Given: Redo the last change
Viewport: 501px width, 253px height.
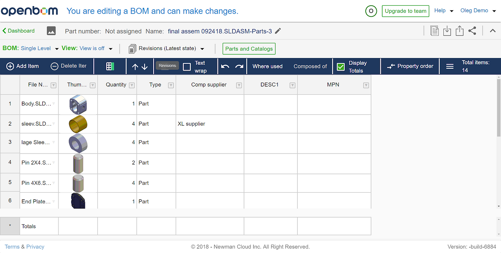Looking at the screenshot, I should pyautogui.click(x=239, y=66).
